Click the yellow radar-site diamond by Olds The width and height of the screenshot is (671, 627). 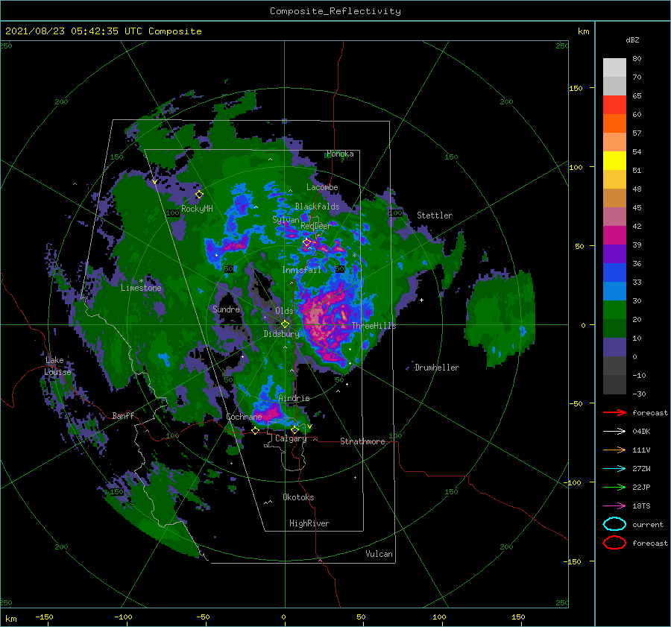tap(285, 324)
